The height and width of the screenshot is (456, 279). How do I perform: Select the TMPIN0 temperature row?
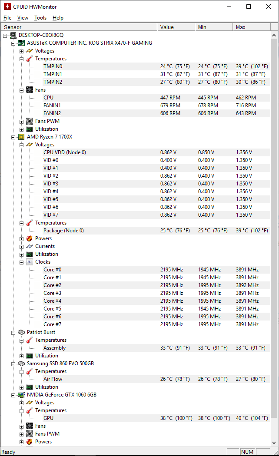pyautogui.click(x=156, y=66)
